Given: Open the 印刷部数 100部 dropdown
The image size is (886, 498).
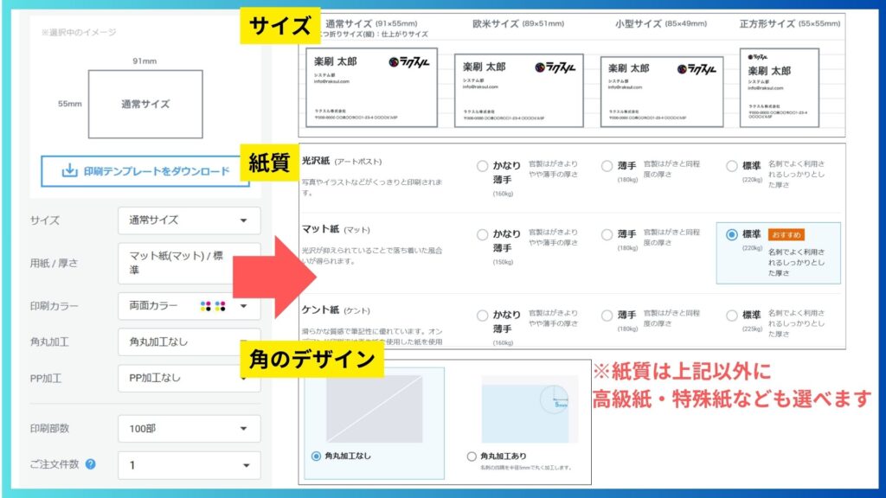Looking at the screenshot, I should point(189,428).
